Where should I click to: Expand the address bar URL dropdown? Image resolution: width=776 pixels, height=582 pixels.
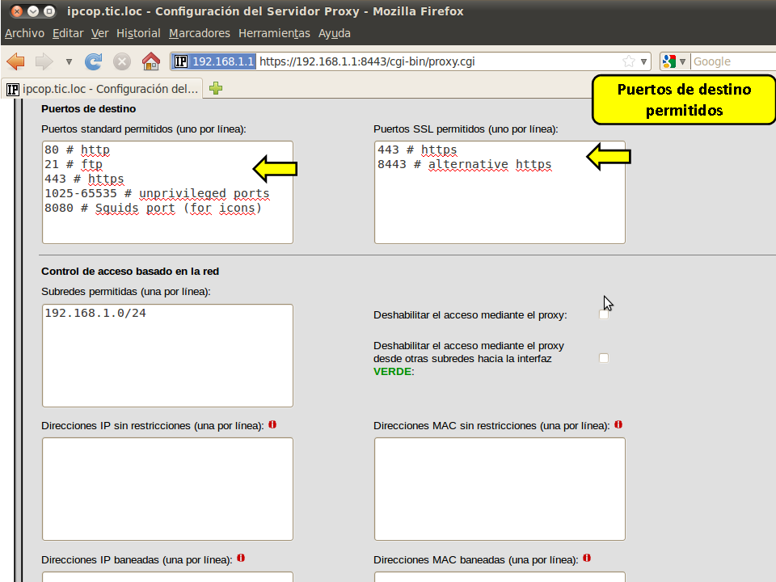click(644, 61)
